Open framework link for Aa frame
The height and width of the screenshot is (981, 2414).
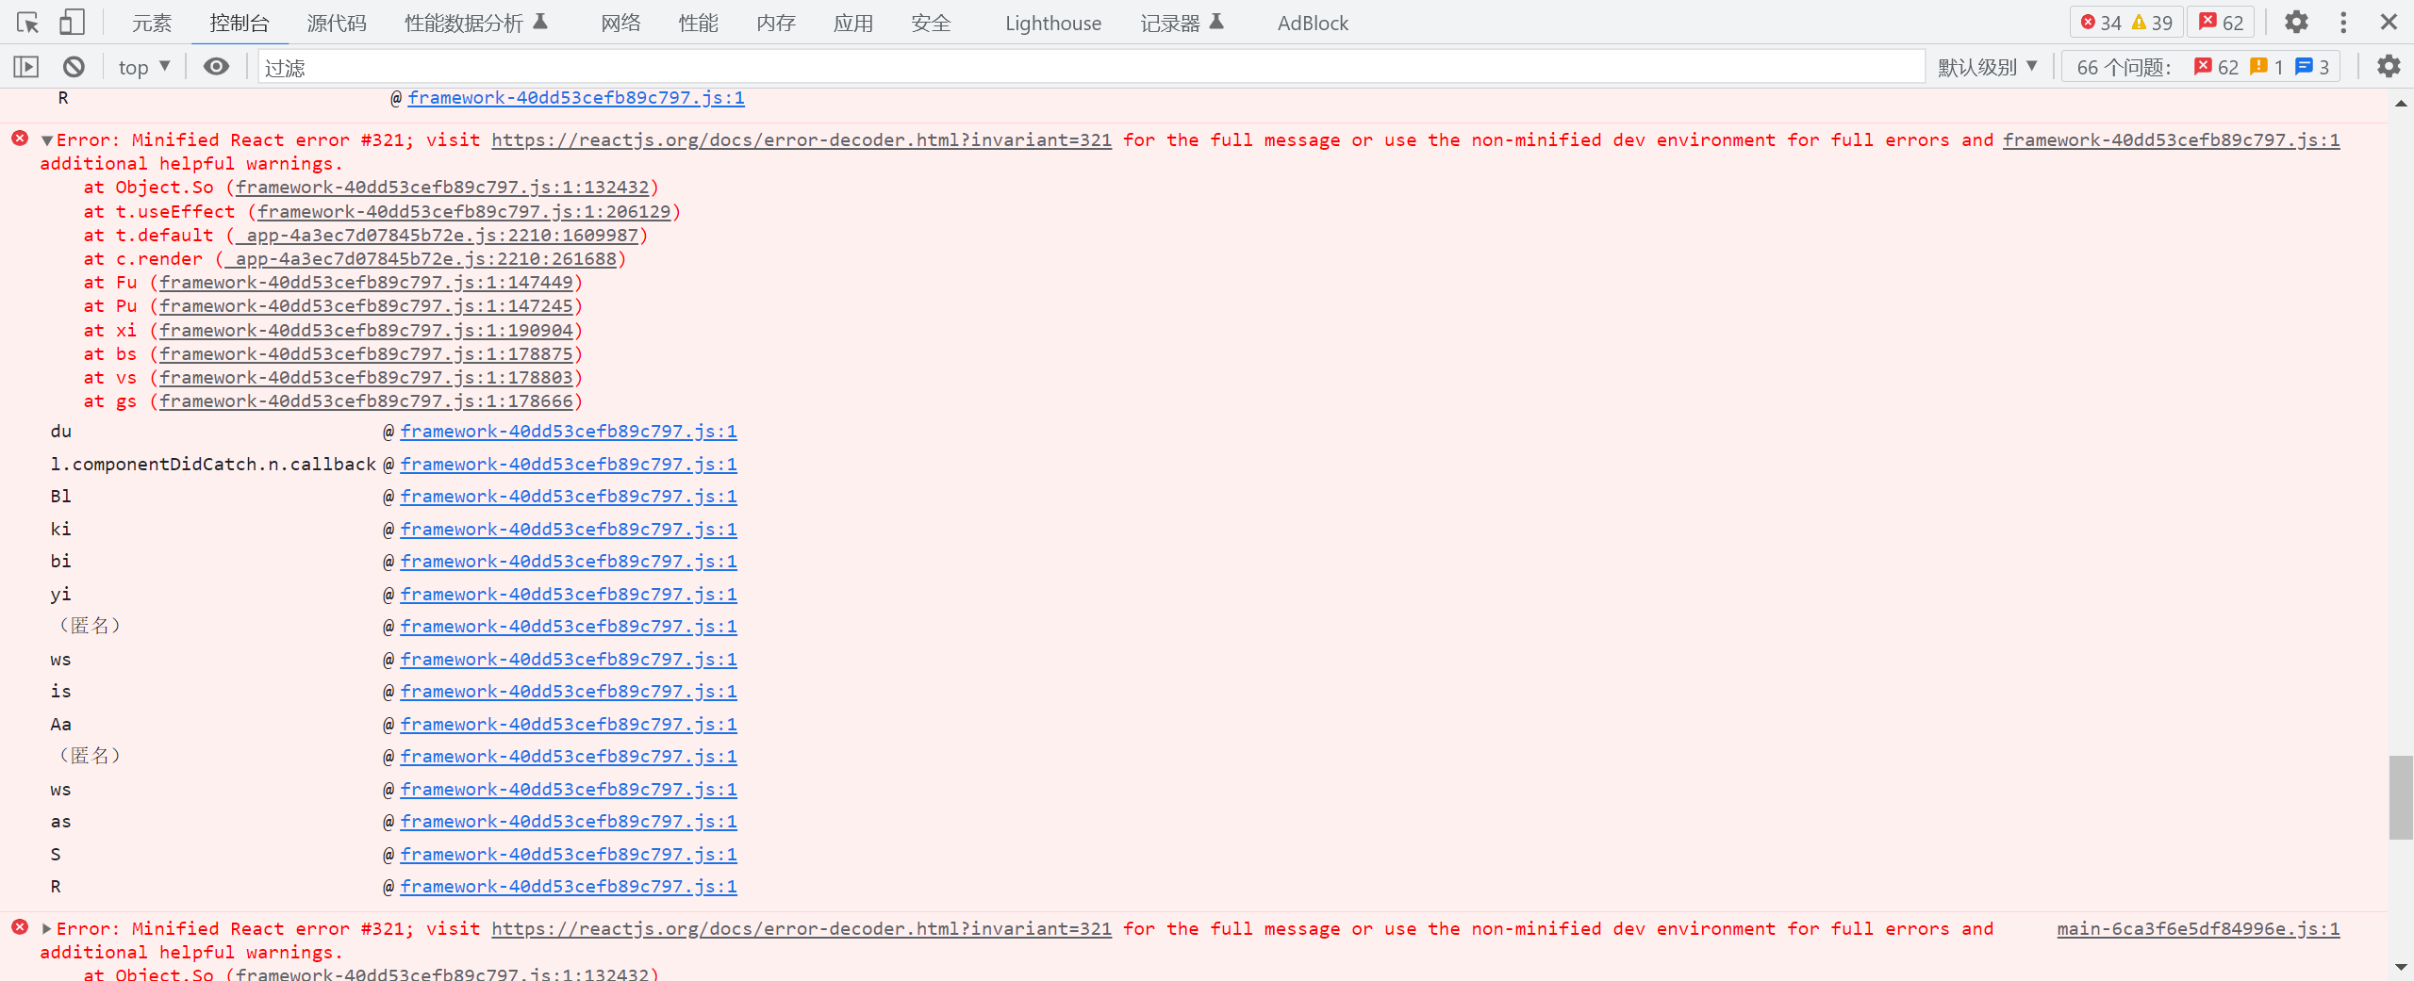[569, 725]
